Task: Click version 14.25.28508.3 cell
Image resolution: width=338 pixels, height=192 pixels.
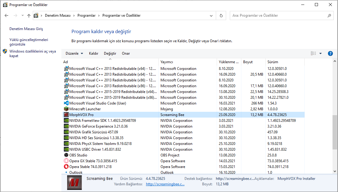Action: 278,91
